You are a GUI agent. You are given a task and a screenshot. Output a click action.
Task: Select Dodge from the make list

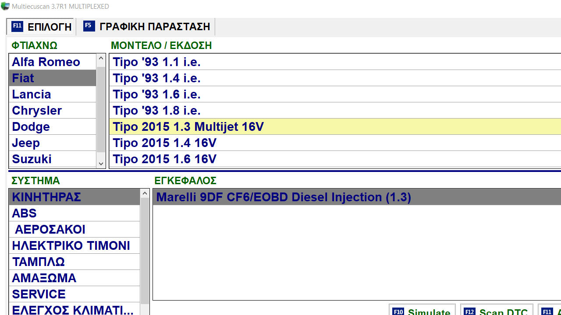(53, 126)
